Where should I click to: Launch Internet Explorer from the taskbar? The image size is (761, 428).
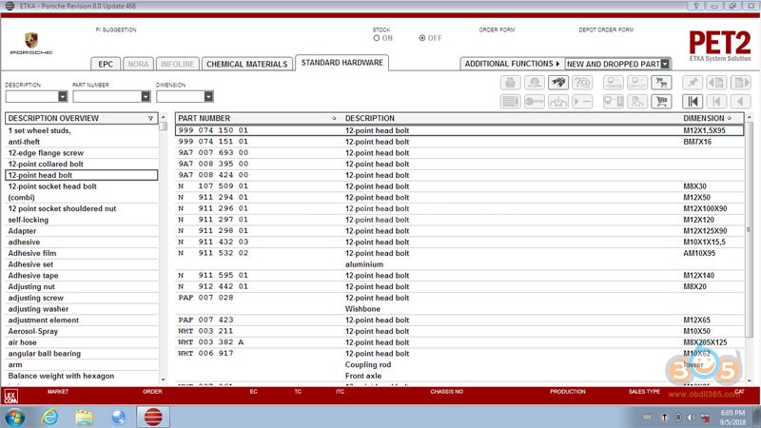click(49, 417)
